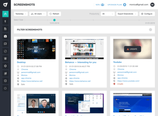This screenshot has height=116, width=158.
Task: Open the home dashboard sidebar icon
Action: click(5, 14)
